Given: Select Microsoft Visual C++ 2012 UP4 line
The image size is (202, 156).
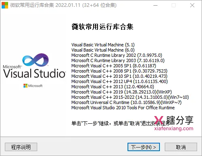Looking at the screenshot, I should coord(119,81).
